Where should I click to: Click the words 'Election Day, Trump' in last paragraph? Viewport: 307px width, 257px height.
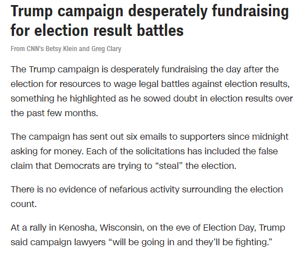[x=244, y=228]
